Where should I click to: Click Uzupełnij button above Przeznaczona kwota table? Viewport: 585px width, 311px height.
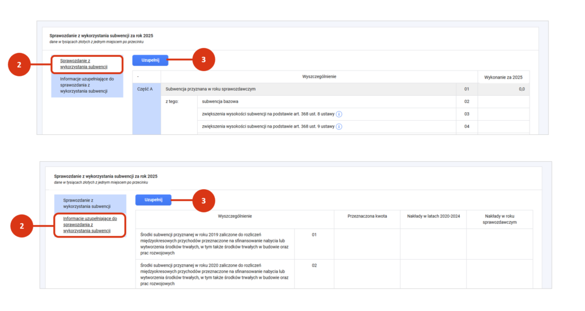click(153, 200)
